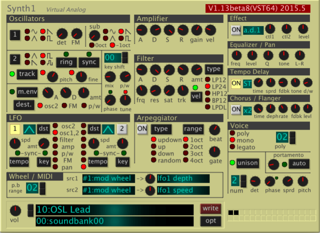
Task: Open src2 #1:mod wheel source selector
Action: [x=108, y=191]
